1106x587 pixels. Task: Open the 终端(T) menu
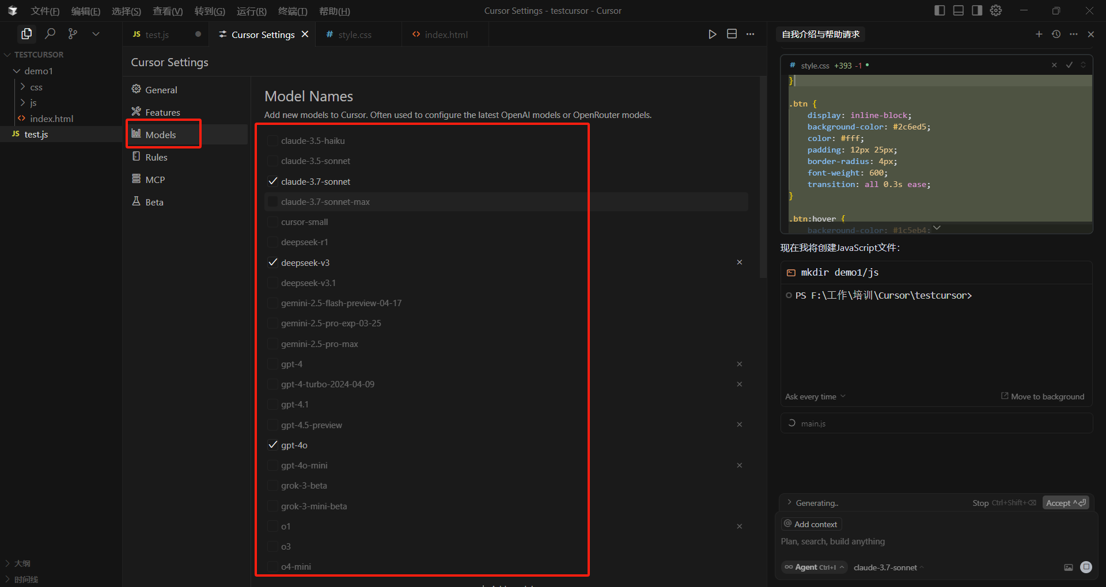point(293,11)
